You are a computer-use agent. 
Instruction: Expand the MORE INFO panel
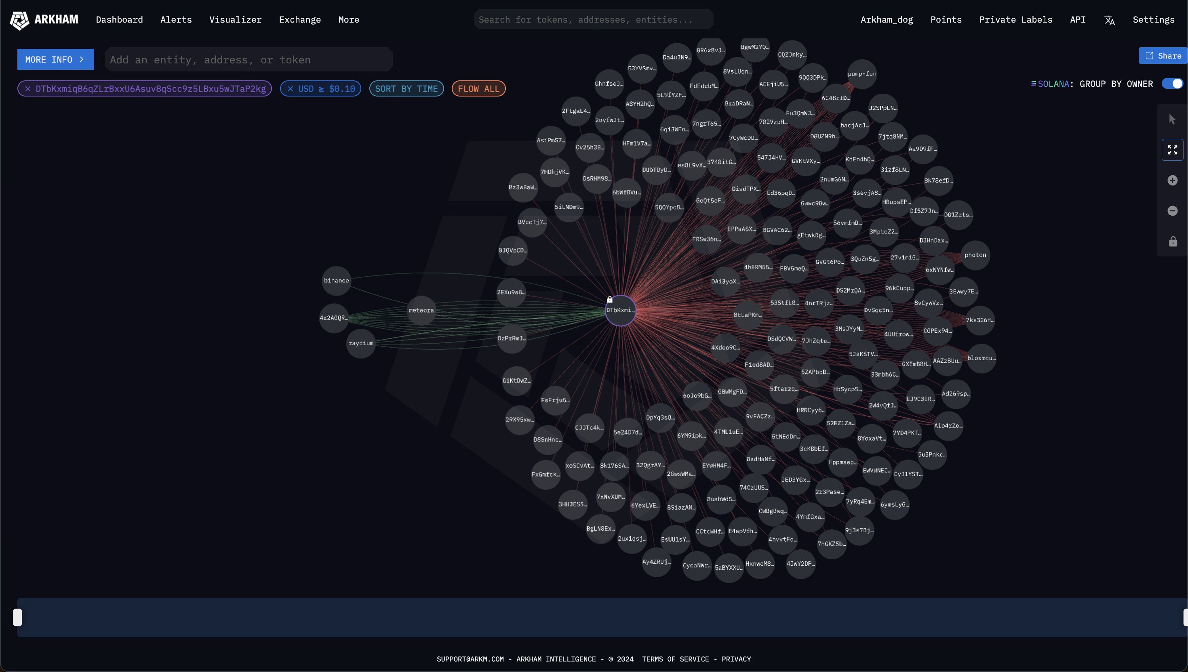55,59
